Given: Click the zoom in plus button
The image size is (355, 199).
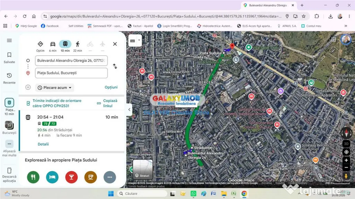Looking at the screenshot, I should click(x=346, y=160).
